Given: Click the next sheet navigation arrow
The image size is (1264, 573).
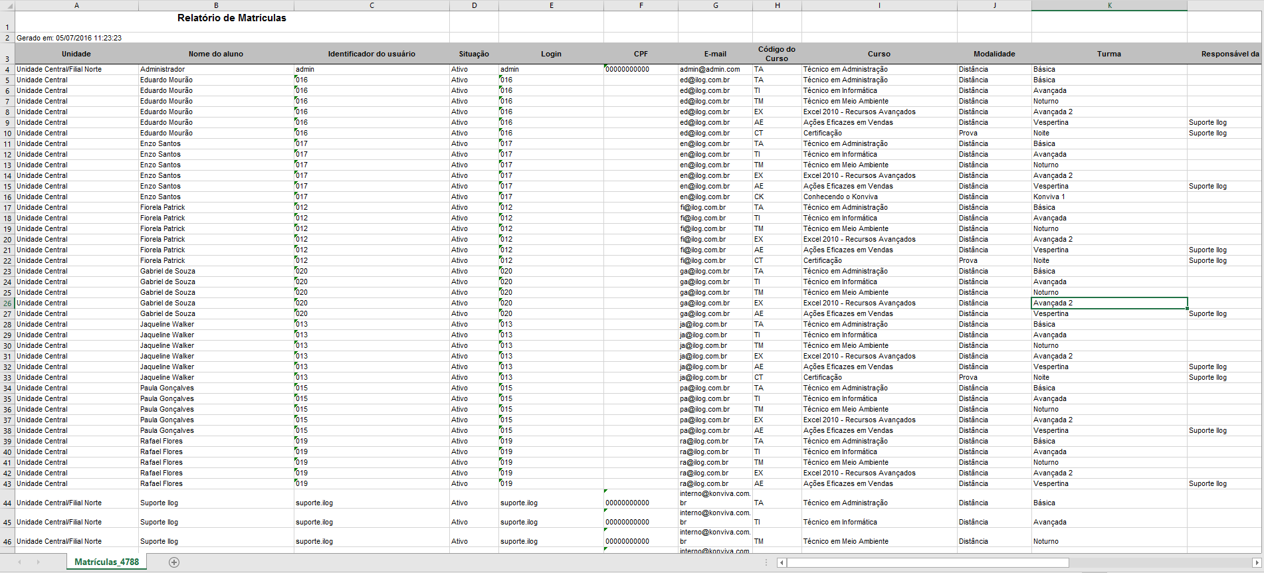Looking at the screenshot, I should click(38, 562).
